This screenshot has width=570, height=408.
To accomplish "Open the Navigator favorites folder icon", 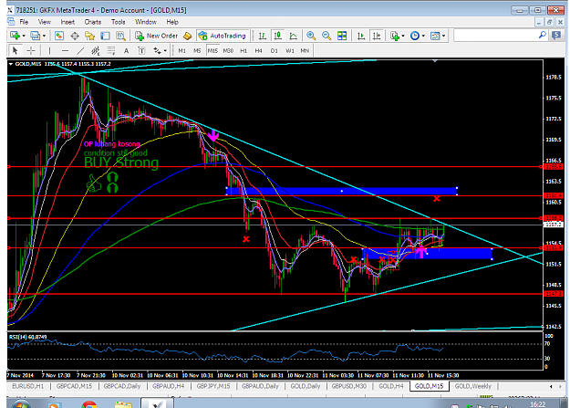I will pyautogui.click(x=89, y=36).
